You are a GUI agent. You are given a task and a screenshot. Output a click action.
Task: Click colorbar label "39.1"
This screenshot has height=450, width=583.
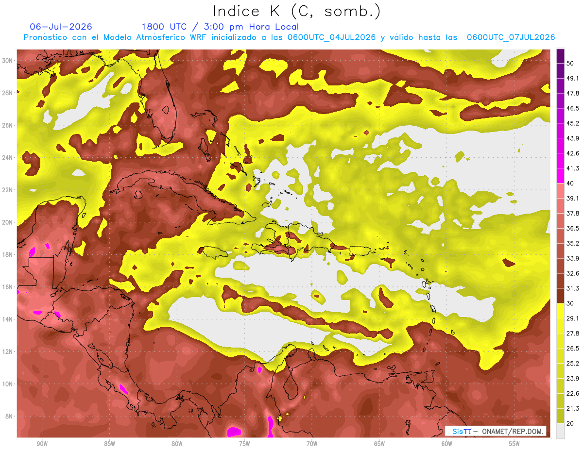[572, 199]
